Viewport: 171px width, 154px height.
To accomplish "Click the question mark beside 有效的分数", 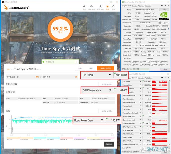I will point(77,62).
